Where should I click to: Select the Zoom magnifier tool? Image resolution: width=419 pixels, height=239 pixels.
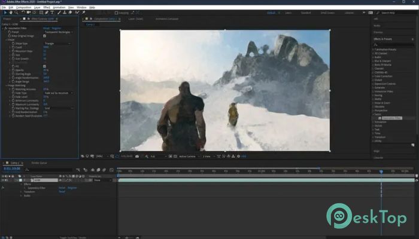[x=16, y=12]
